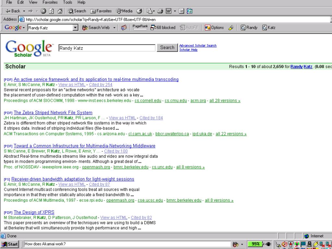Click the News icon on the Google toolbar

pos(124,28)
